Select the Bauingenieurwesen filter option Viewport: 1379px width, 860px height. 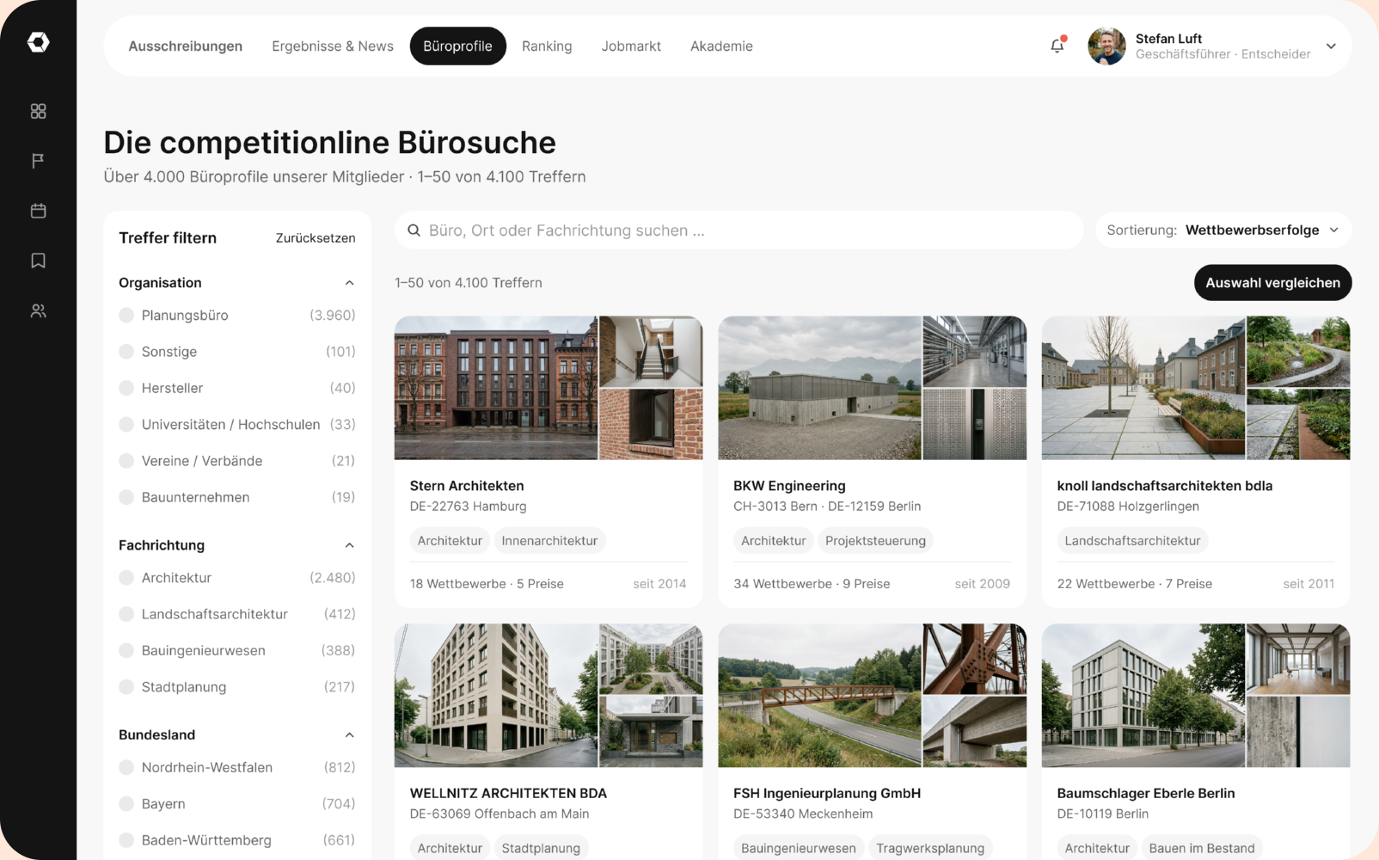237,651
